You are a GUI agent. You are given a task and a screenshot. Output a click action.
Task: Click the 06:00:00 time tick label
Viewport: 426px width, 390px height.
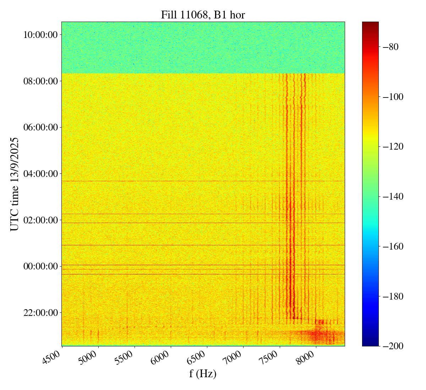[x=40, y=127]
